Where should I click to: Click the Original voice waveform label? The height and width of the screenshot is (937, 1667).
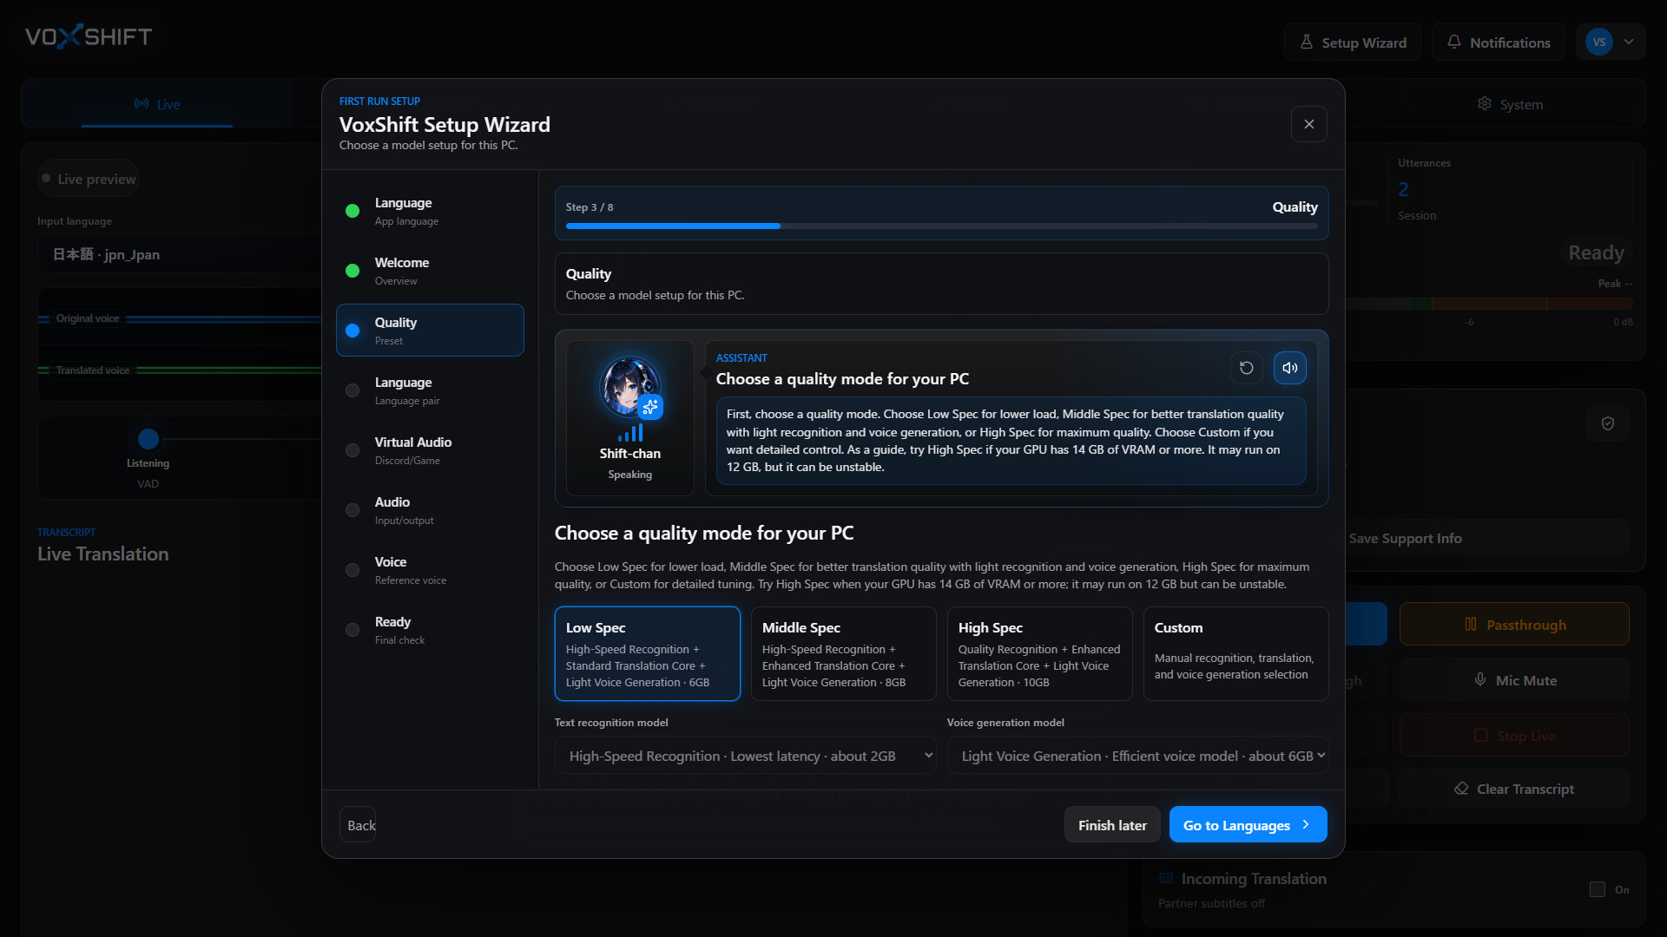(88, 318)
